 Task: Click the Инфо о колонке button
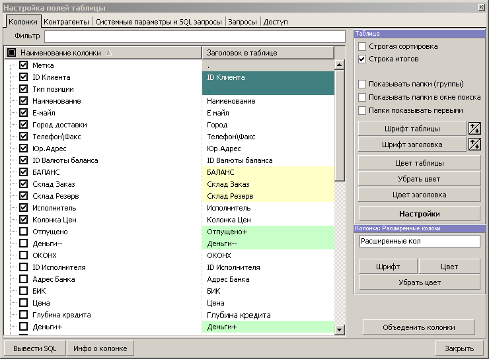point(100,348)
